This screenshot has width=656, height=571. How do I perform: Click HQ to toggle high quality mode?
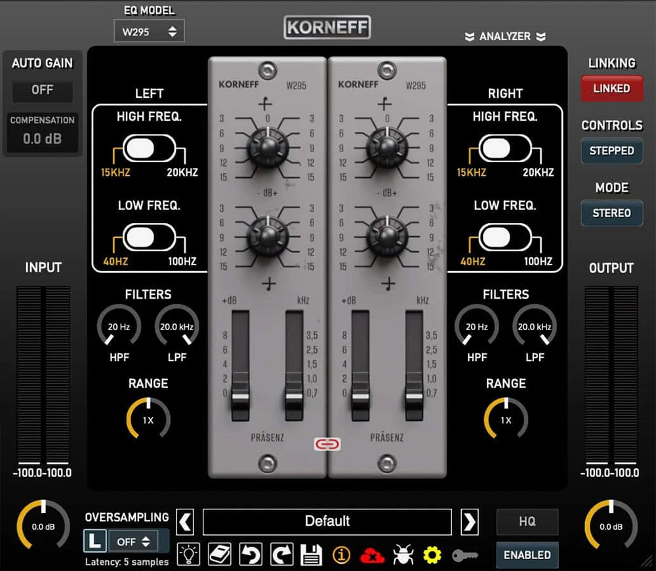pos(527,522)
